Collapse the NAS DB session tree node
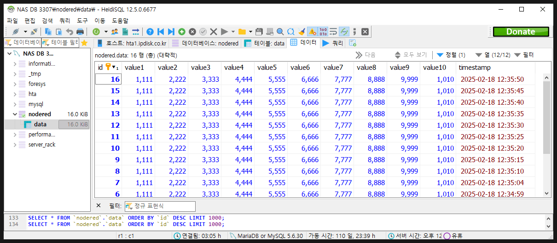Image resolution: width=557 pixels, height=243 pixels. click(9, 54)
